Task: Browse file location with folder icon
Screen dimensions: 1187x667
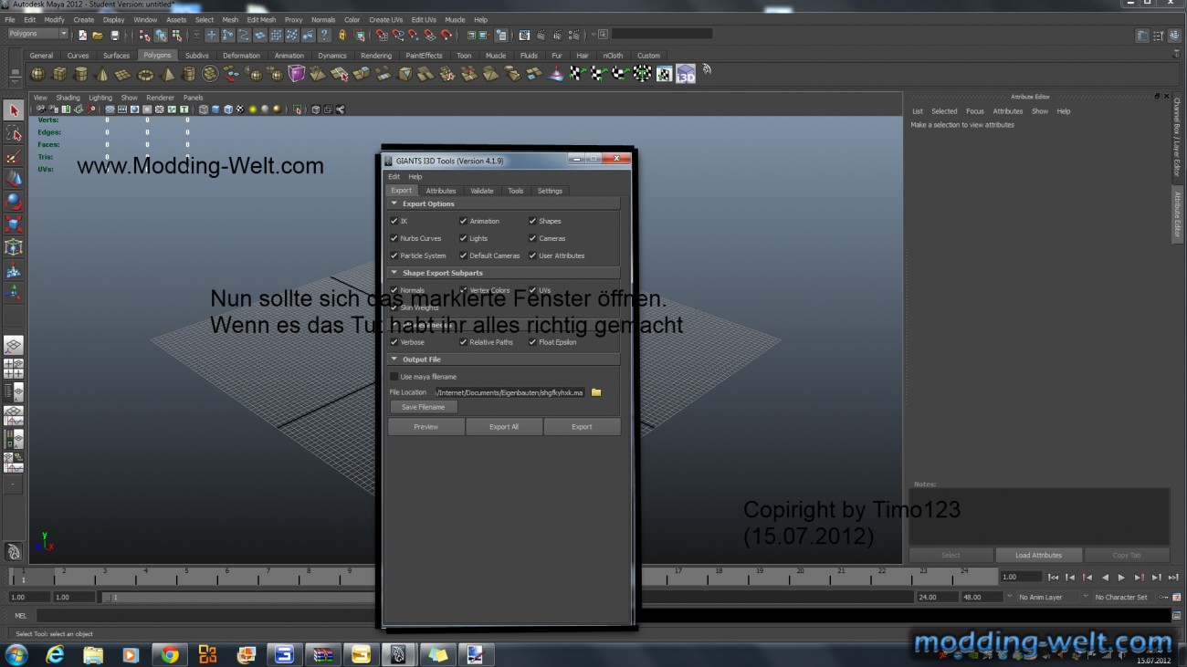Action: (x=596, y=392)
